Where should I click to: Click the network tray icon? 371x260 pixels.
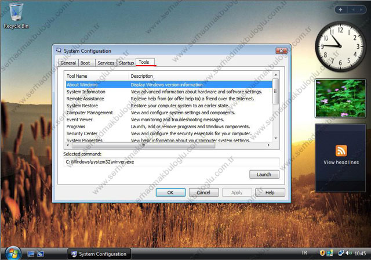[x=341, y=253]
